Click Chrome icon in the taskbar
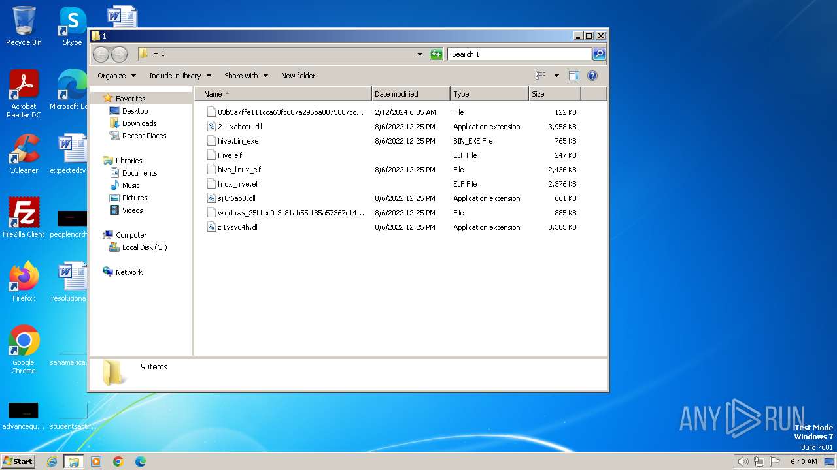 (x=118, y=462)
